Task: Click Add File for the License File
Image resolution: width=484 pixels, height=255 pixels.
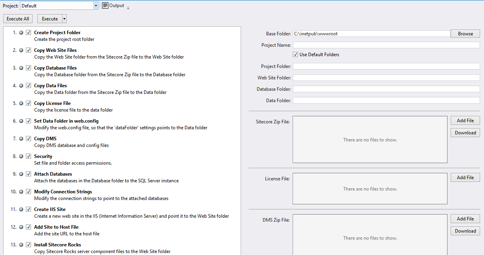Action: tap(465, 177)
